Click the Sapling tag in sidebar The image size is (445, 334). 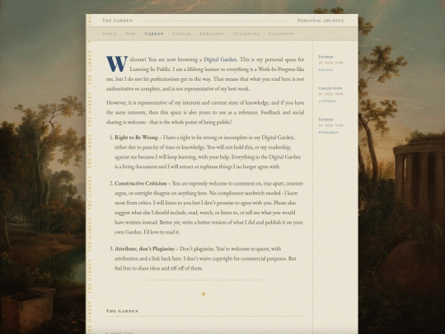(326, 70)
